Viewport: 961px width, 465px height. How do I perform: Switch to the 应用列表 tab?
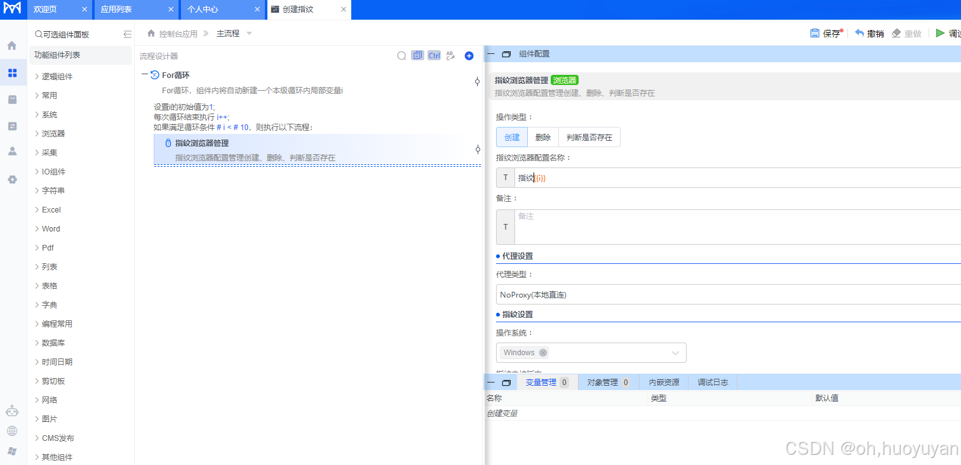point(116,10)
